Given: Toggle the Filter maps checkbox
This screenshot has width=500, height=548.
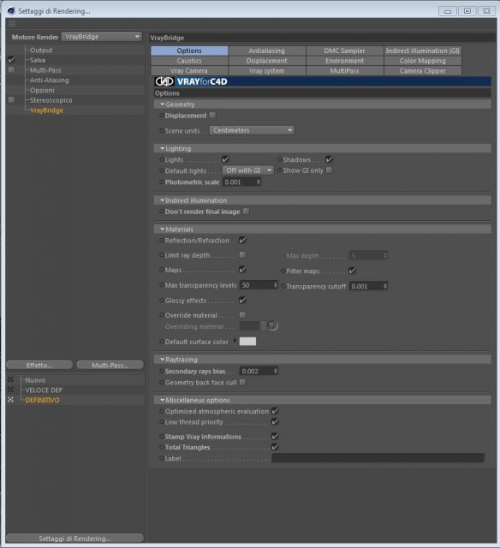Looking at the screenshot, I should tap(352, 271).
